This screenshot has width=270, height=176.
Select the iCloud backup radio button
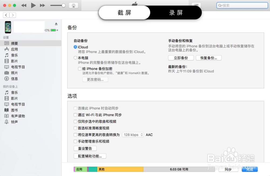tap(75, 47)
